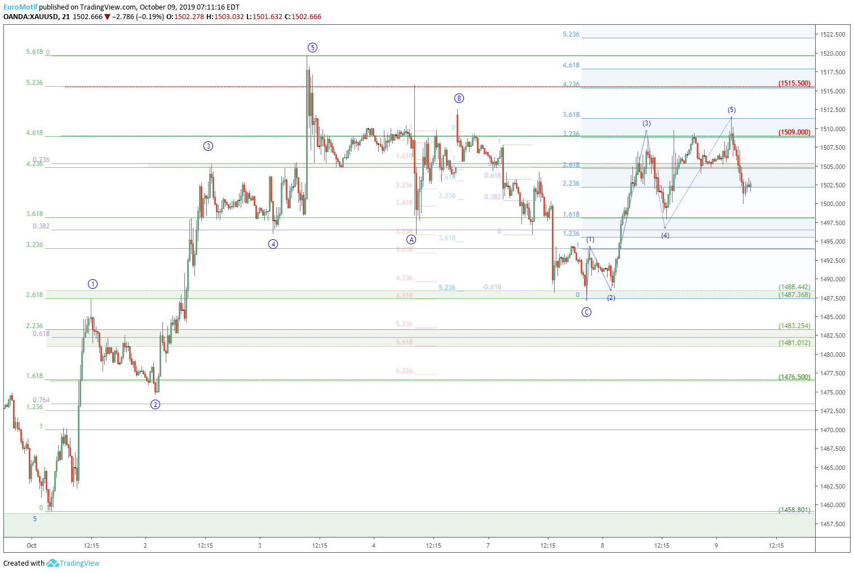Click the C:1502.666 close value
The width and height of the screenshot is (854, 573).
coord(303,17)
